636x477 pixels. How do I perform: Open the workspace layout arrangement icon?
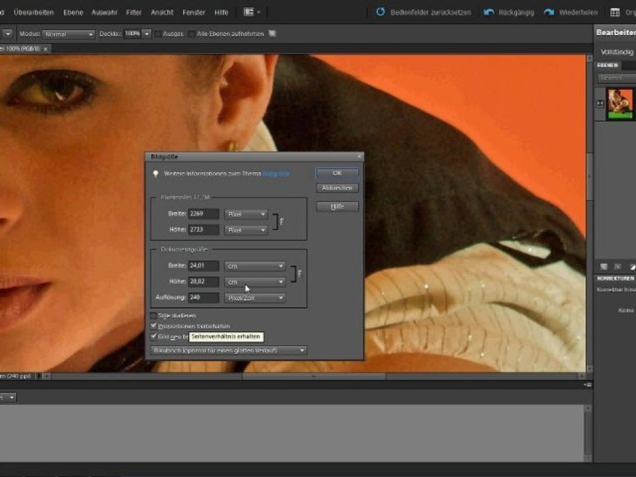point(252,12)
